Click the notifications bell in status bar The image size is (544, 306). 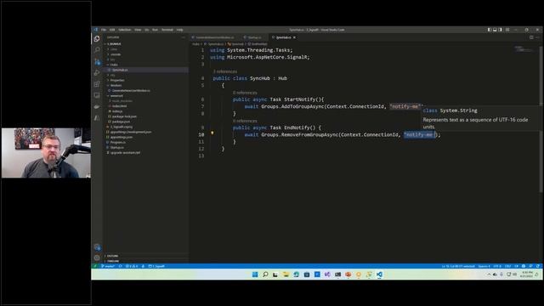coord(538,266)
